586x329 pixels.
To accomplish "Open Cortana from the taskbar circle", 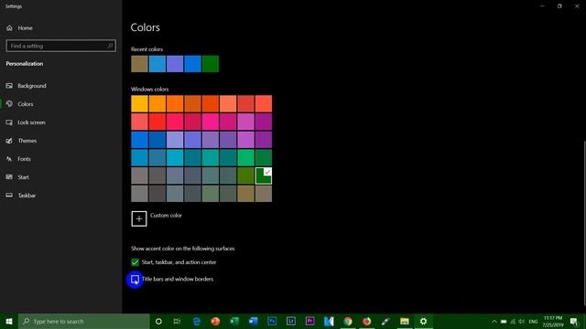I will click(158, 321).
